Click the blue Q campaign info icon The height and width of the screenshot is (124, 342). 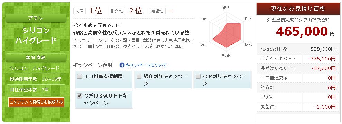point(122,65)
